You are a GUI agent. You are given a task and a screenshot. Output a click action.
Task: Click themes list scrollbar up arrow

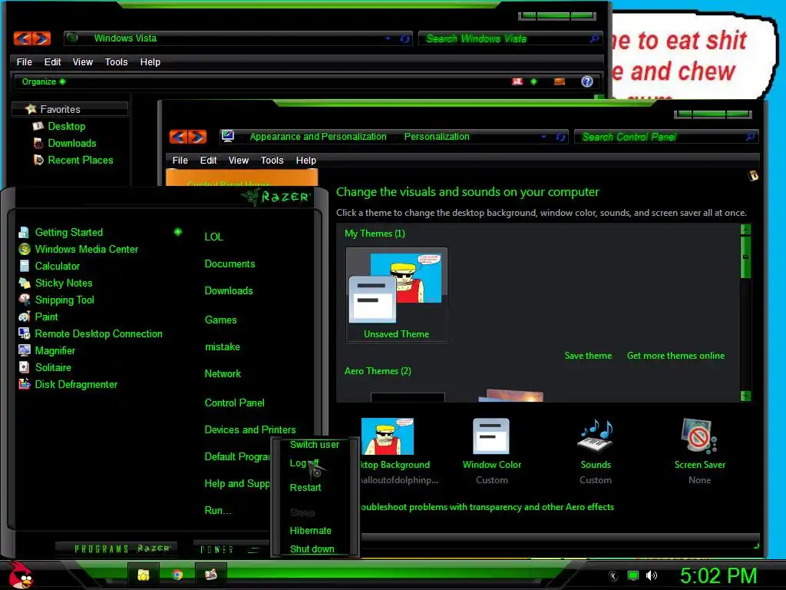point(745,229)
